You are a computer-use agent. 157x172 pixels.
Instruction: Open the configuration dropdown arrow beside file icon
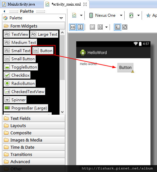point(81,15)
